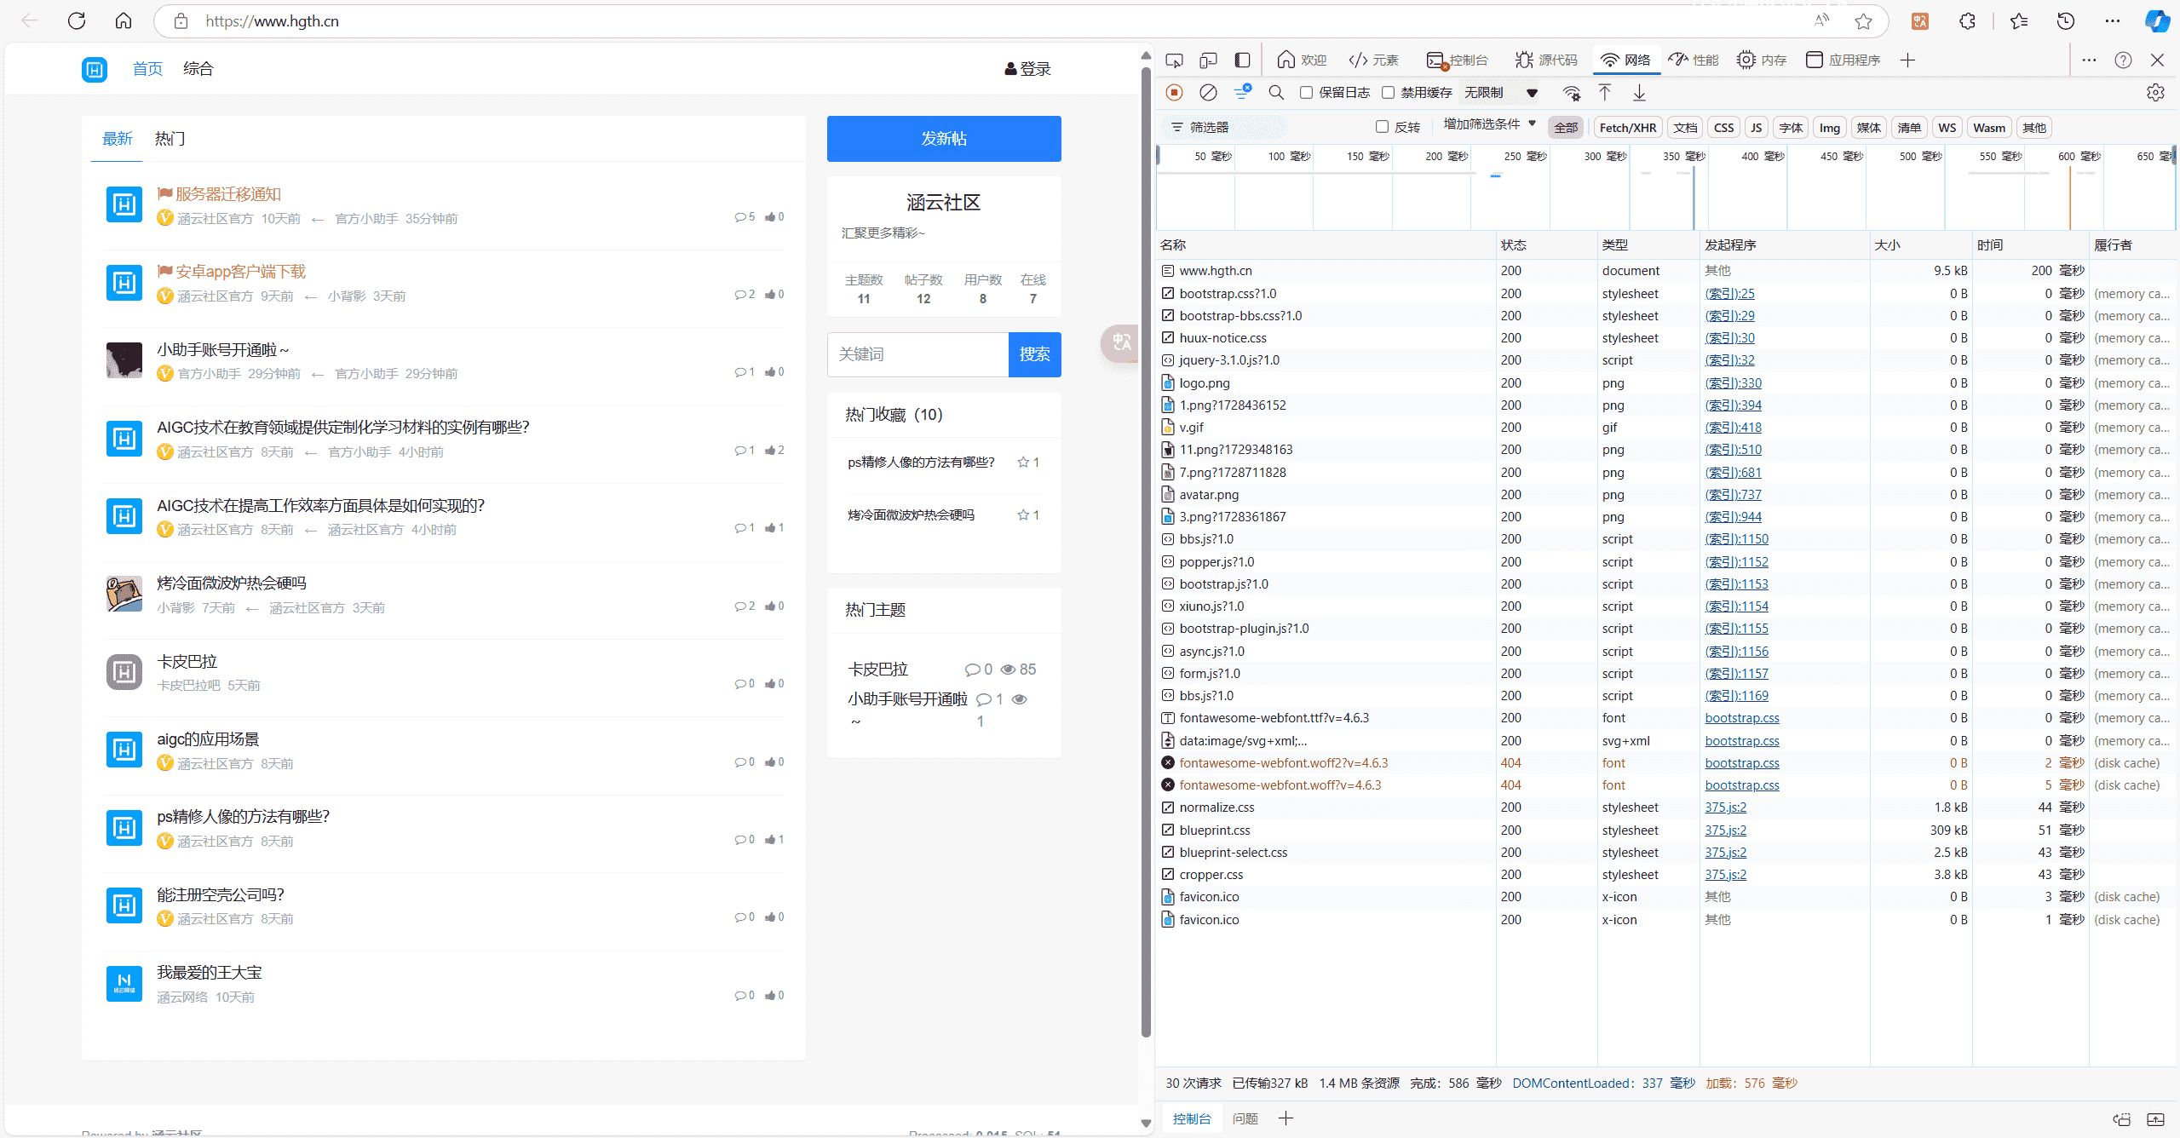
Task: Add page to favorites star icon
Action: click(1863, 21)
